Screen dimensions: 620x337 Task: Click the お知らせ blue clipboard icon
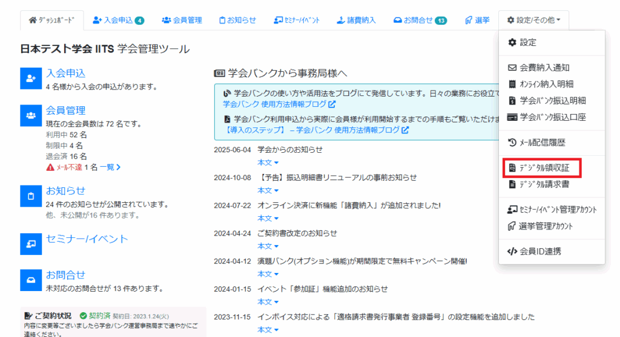click(x=30, y=196)
